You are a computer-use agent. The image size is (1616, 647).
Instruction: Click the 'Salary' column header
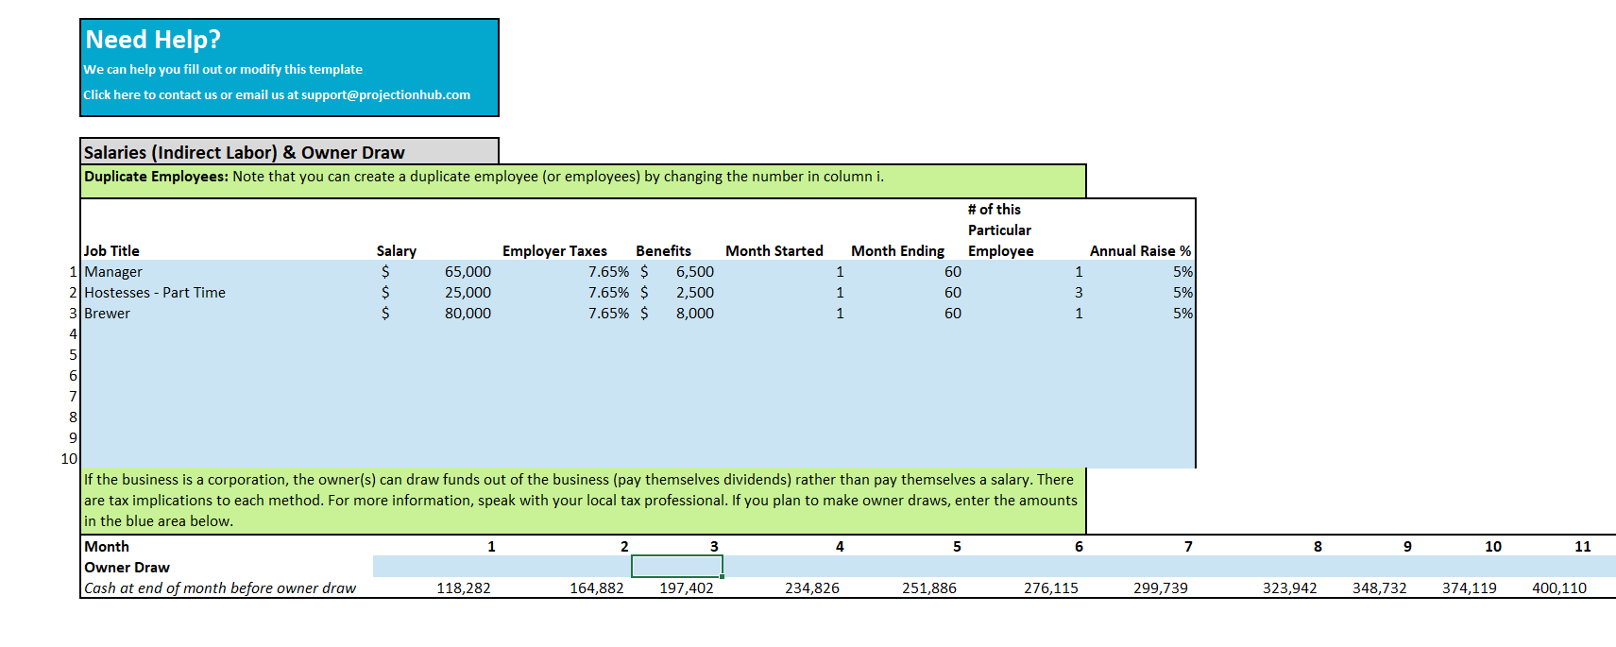pyautogui.click(x=396, y=251)
